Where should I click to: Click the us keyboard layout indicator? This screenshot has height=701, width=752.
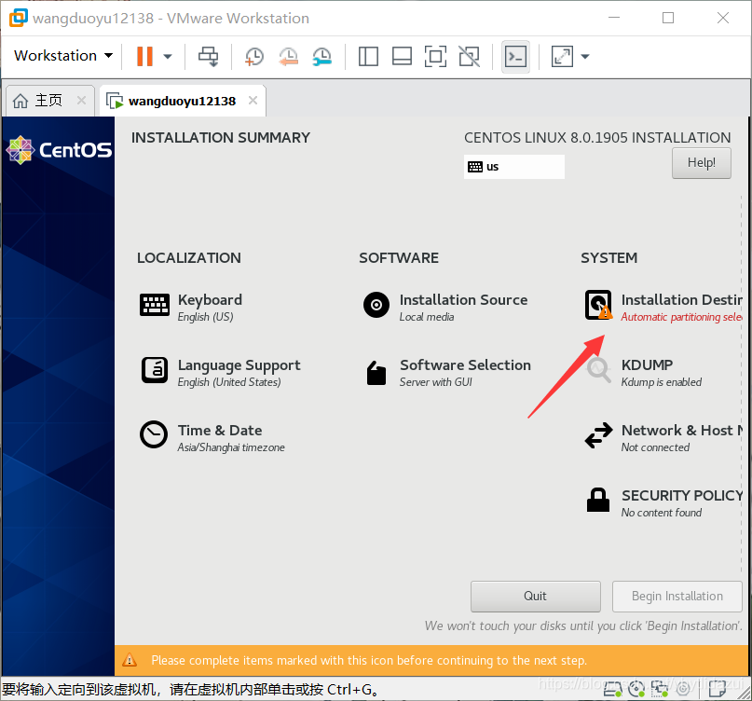tap(513, 167)
